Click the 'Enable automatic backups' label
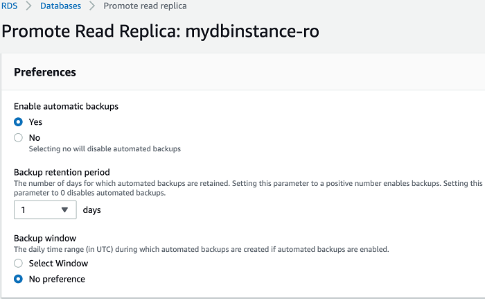The height and width of the screenshot is (299, 485). coord(67,106)
